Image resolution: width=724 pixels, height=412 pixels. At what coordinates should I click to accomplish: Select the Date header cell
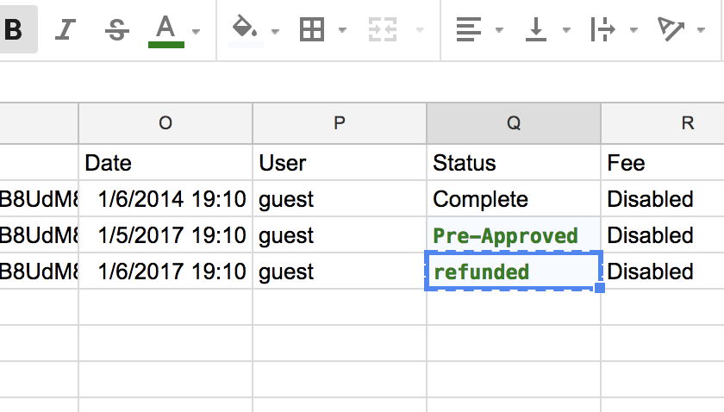(165, 163)
